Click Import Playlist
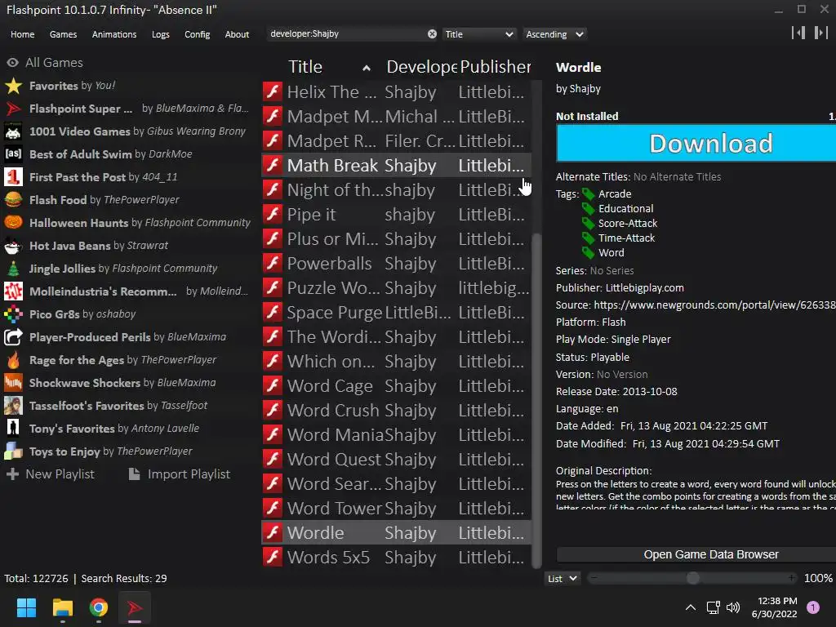This screenshot has width=836, height=627. coord(180,474)
